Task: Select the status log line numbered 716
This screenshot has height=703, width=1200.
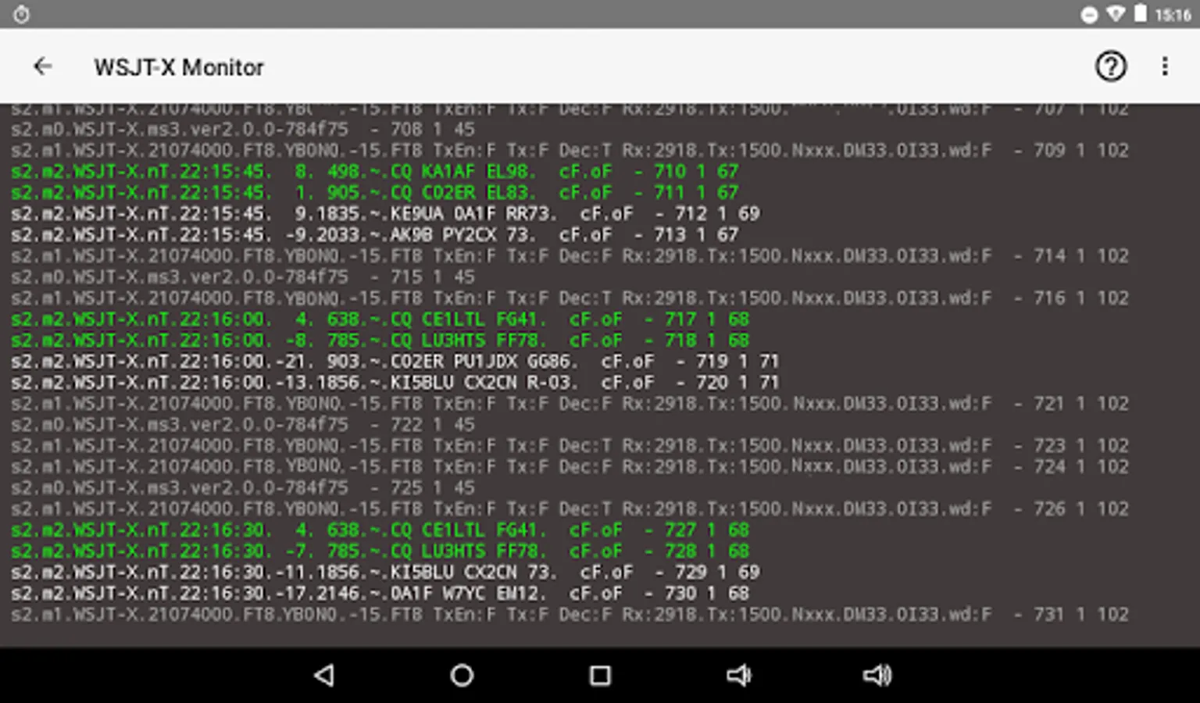Action: pos(570,298)
